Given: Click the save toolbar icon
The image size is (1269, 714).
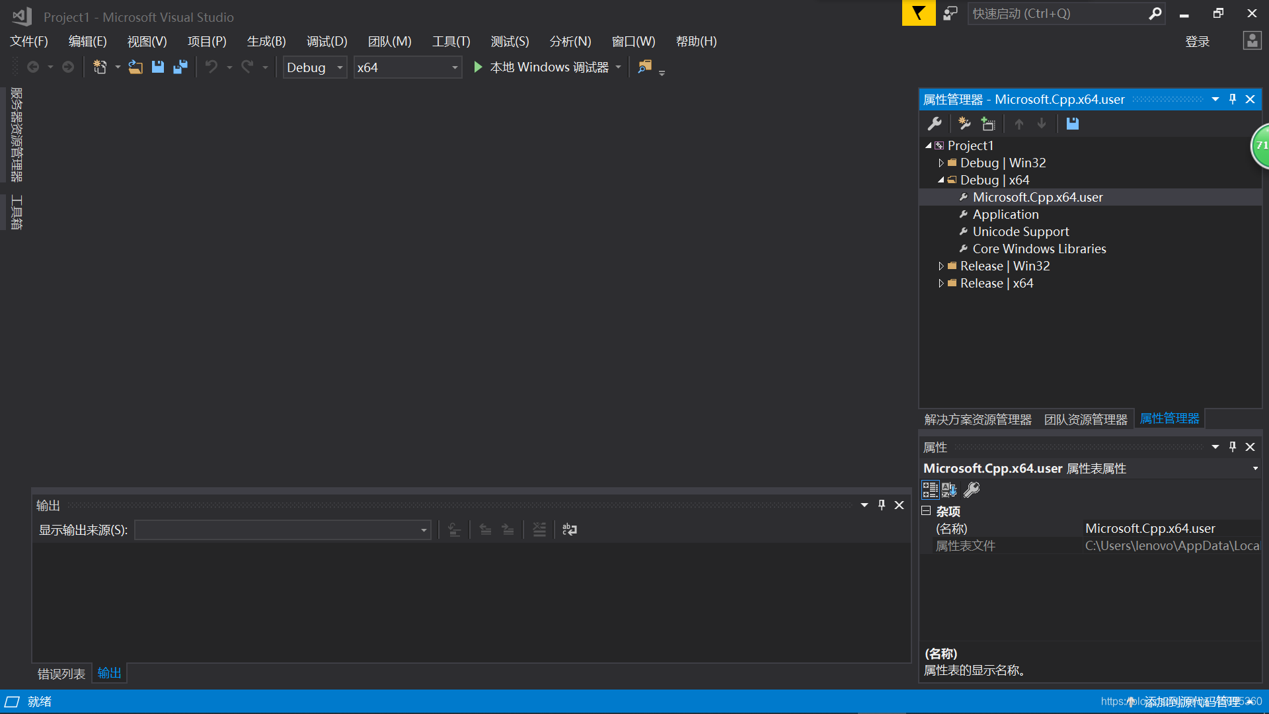Looking at the screenshot, I should pos(158,67).
